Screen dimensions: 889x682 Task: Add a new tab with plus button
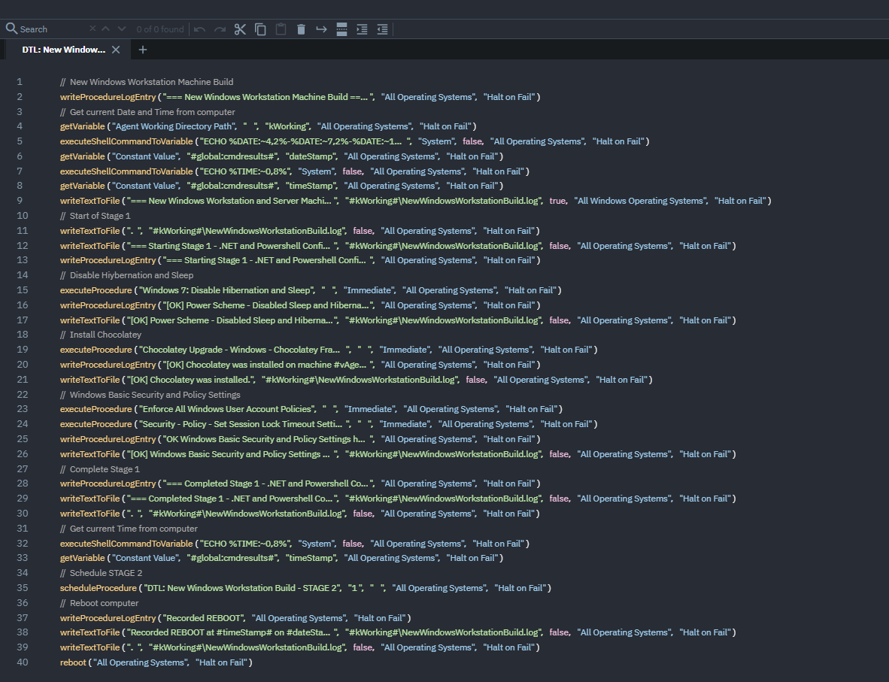(x=143, y=50)
